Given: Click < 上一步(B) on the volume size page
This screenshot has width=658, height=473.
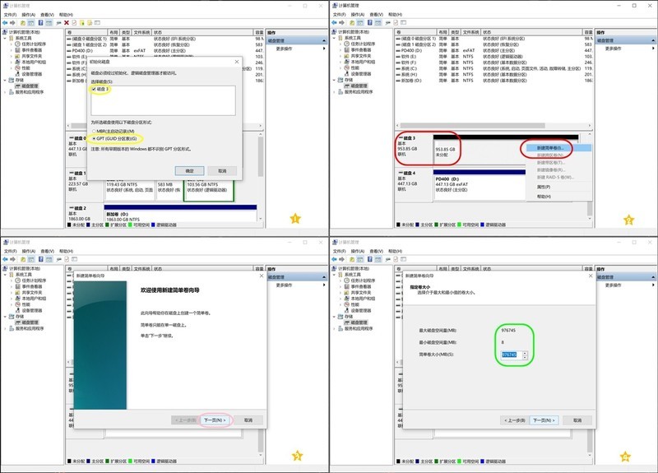Looking at the screenshot, I should [x=515, y=420].
